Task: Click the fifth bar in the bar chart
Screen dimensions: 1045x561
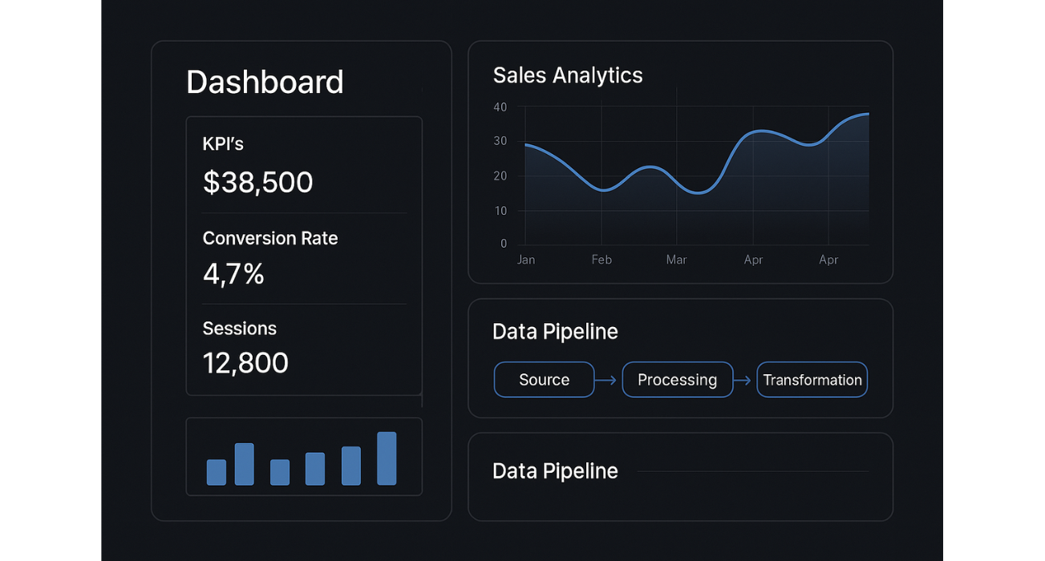Action: coord(350,467)
